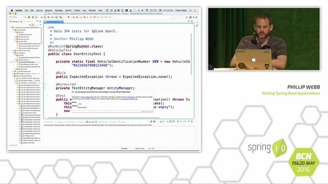Switch to the Console tab

(91, 122)
